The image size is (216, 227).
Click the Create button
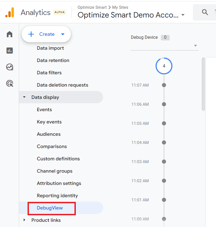(x=46, y=34)
